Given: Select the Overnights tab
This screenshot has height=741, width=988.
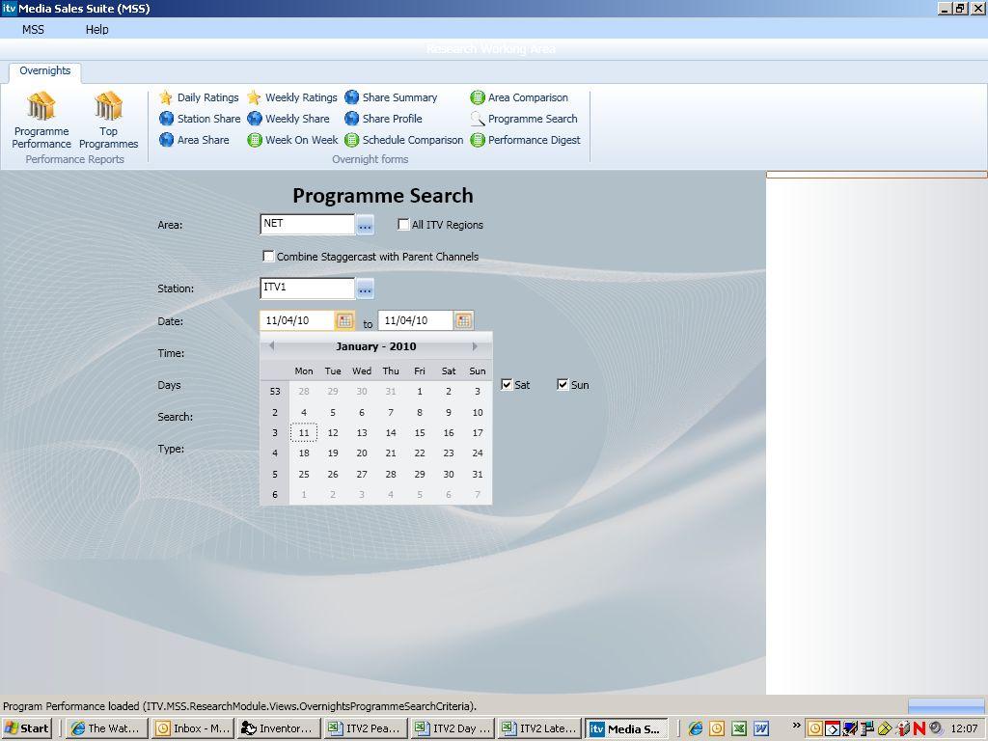Looking at the screenshot, I should click(x=44, y=71).
